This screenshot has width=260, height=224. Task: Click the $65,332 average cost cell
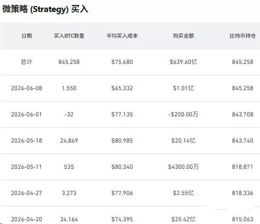122,88
